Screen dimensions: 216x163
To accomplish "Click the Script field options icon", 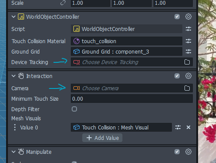I will pyautogui.click(x=188, y=29).
